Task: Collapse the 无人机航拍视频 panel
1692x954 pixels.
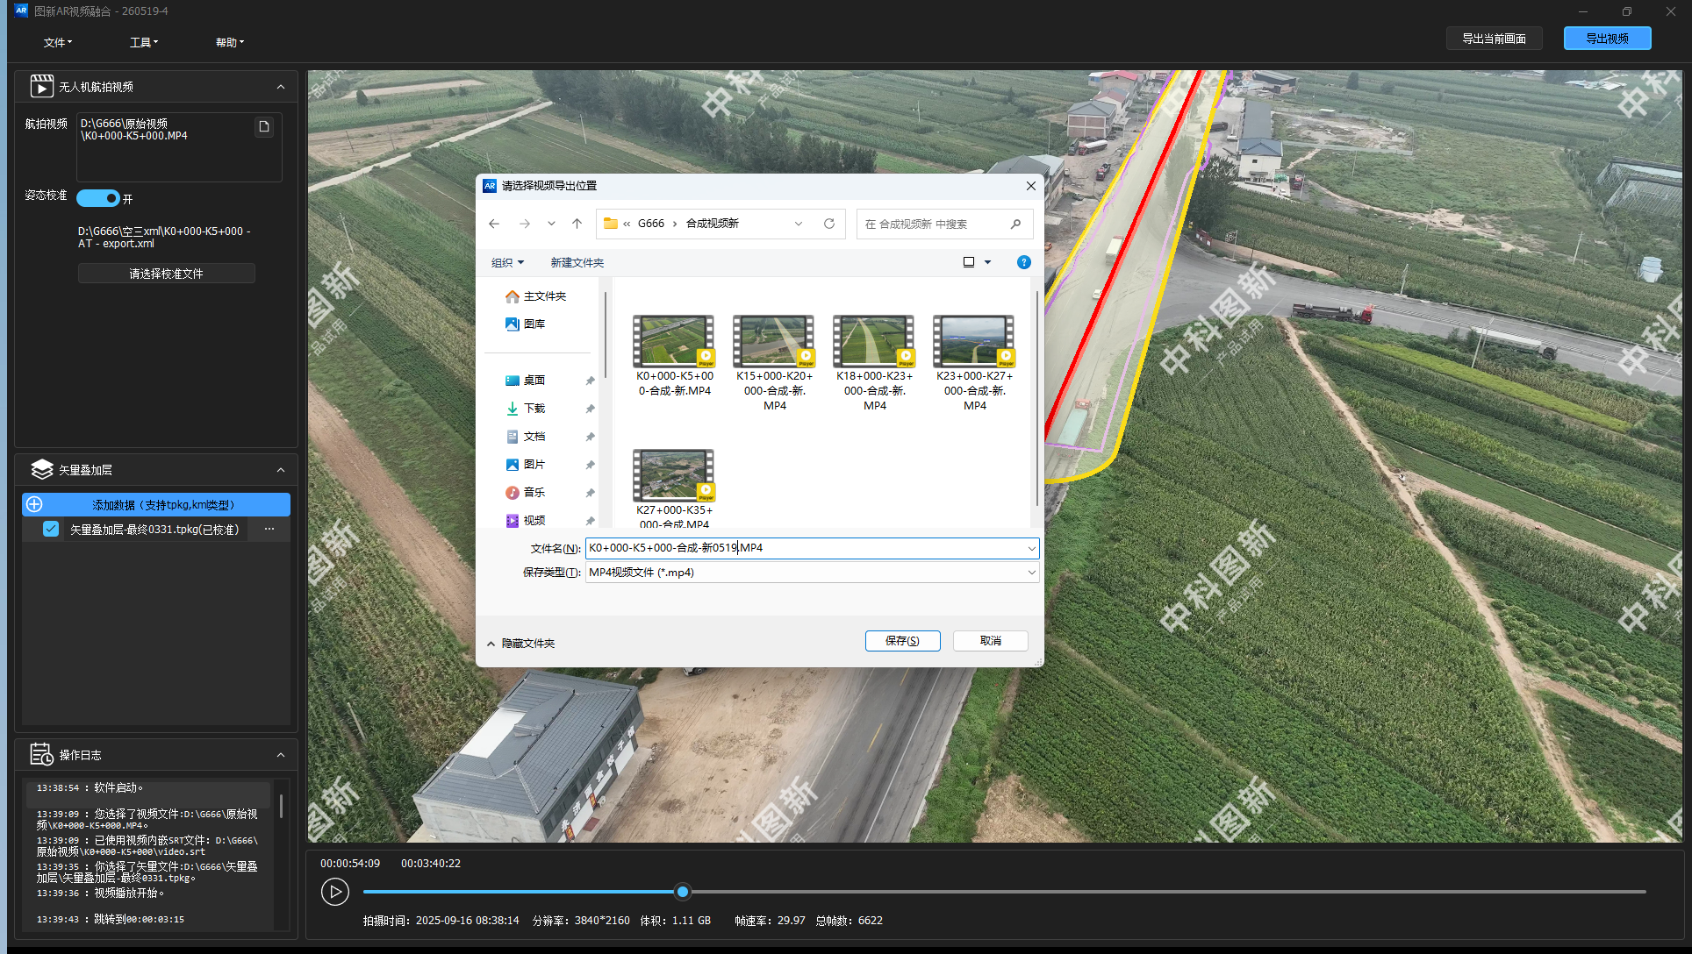Action: point(281,87)
